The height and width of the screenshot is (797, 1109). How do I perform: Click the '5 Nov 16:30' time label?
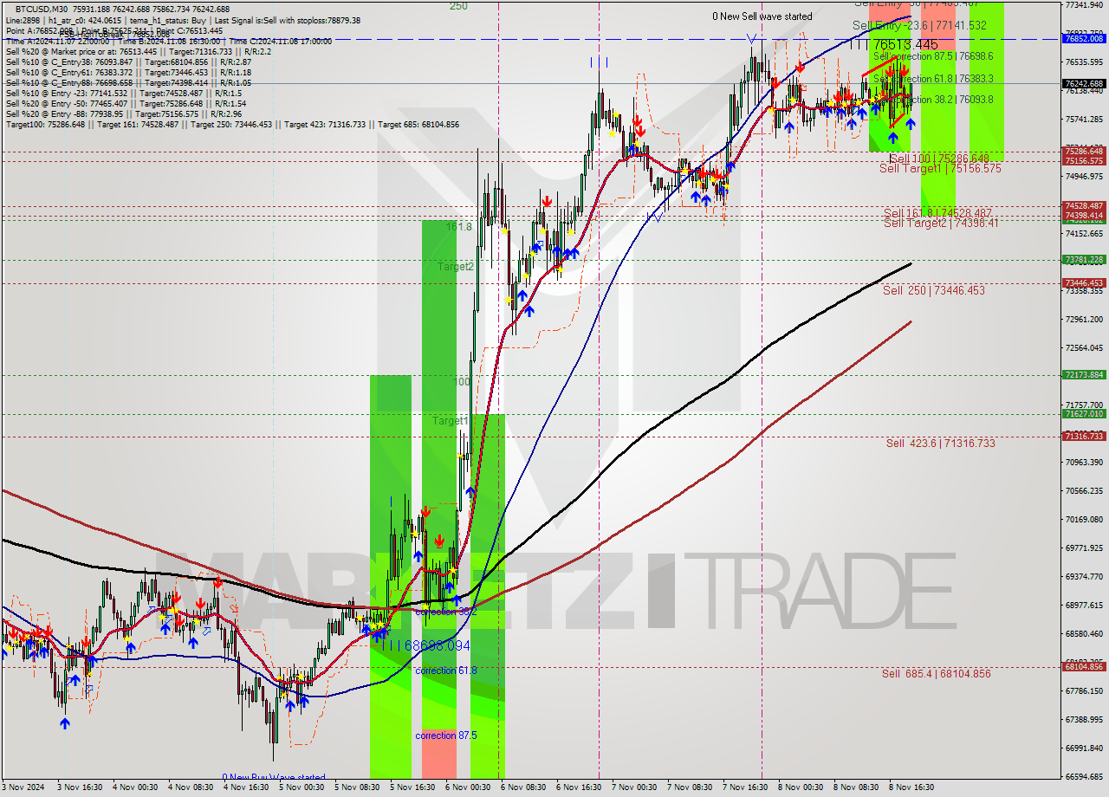[412, 787]
